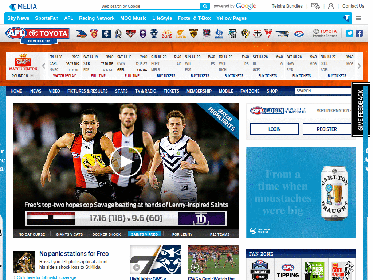
Task: Select the Saints v Freo story tab
Action: 145,234
